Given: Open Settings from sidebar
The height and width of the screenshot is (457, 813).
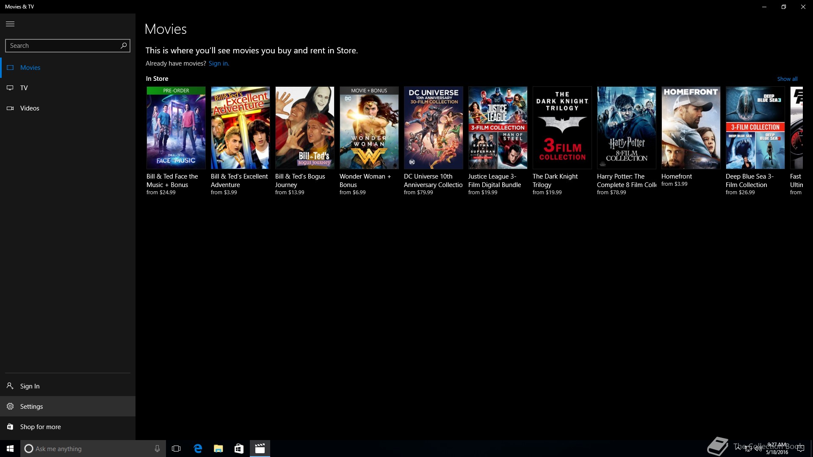Looking at the screenshot, I should click(x=68, y=406).
